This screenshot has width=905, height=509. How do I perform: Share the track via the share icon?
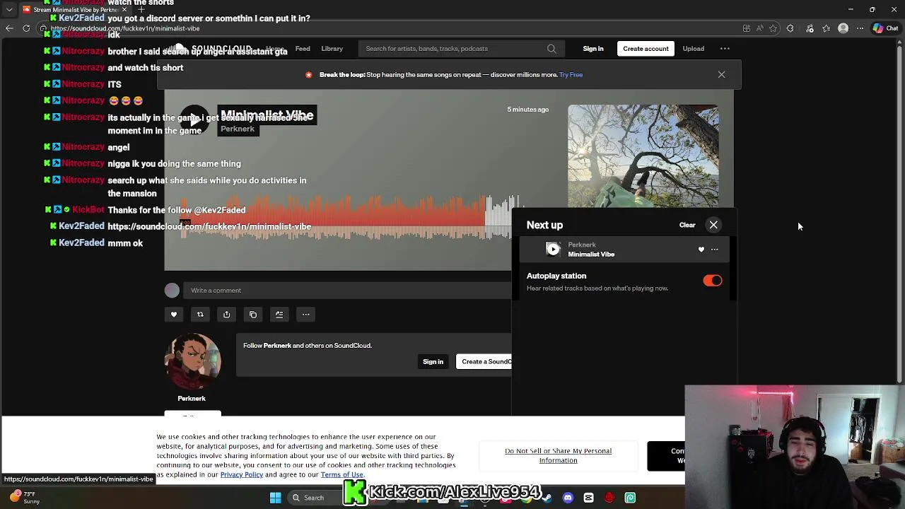(x=226, y=315)
